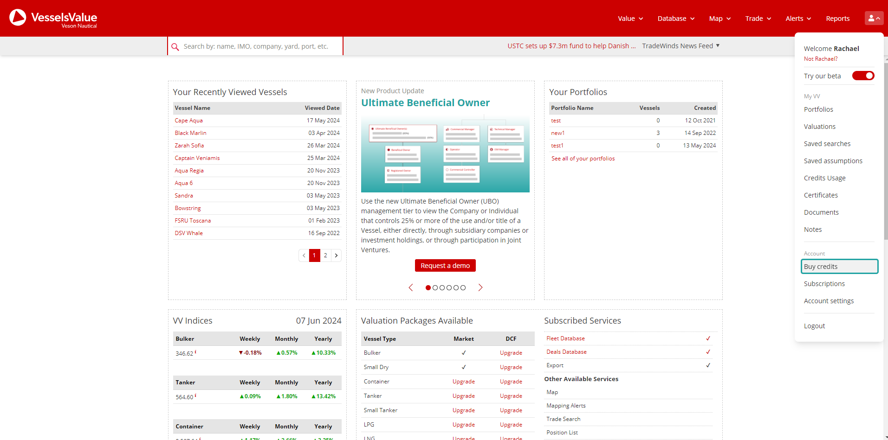Select page 1 of recently viewed vessels
This screenshot has height=440, width=888.
point(314,255)
